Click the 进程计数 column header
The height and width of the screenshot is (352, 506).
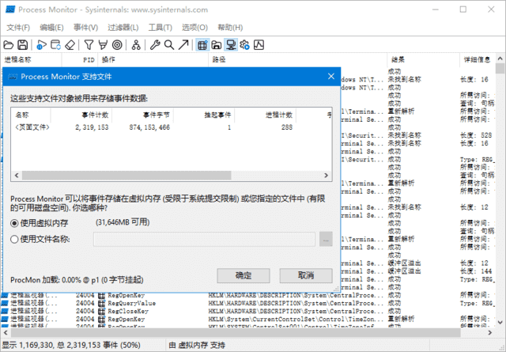(x=265, y=115)
